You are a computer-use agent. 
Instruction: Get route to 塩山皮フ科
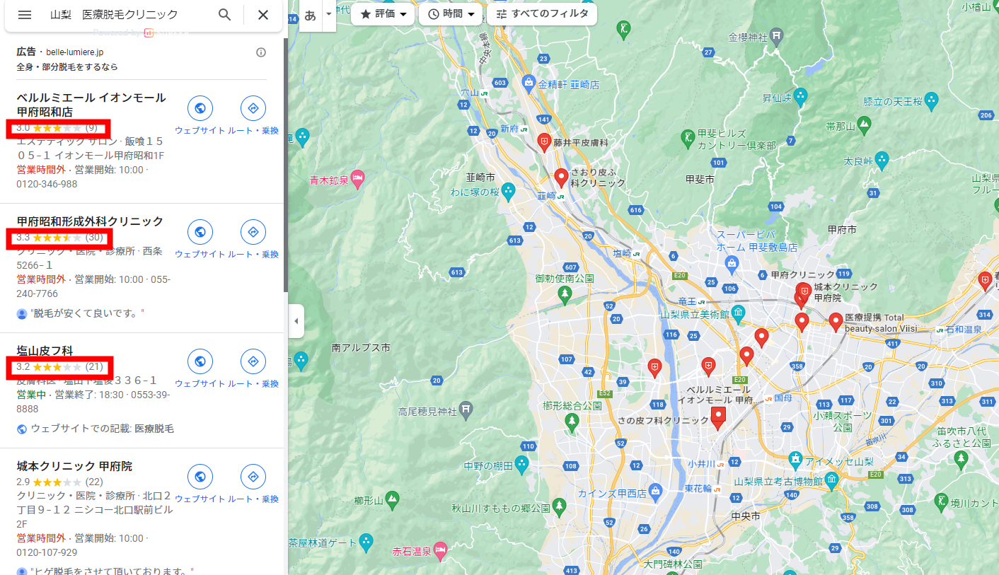(253, 361)
